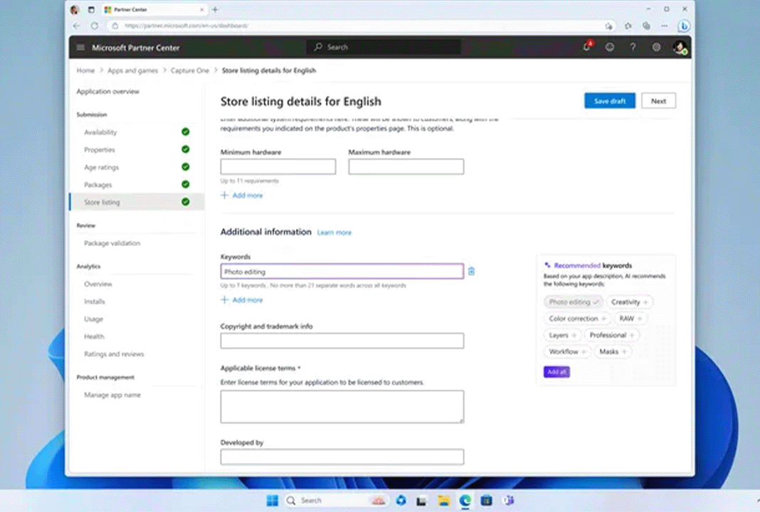Click the Save draft button
The width and height of the screenshot is (760, 512).
[x=610, y=101]
